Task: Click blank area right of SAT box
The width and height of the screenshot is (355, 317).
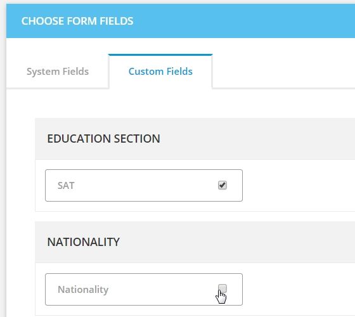Action: tap(299, 185)
